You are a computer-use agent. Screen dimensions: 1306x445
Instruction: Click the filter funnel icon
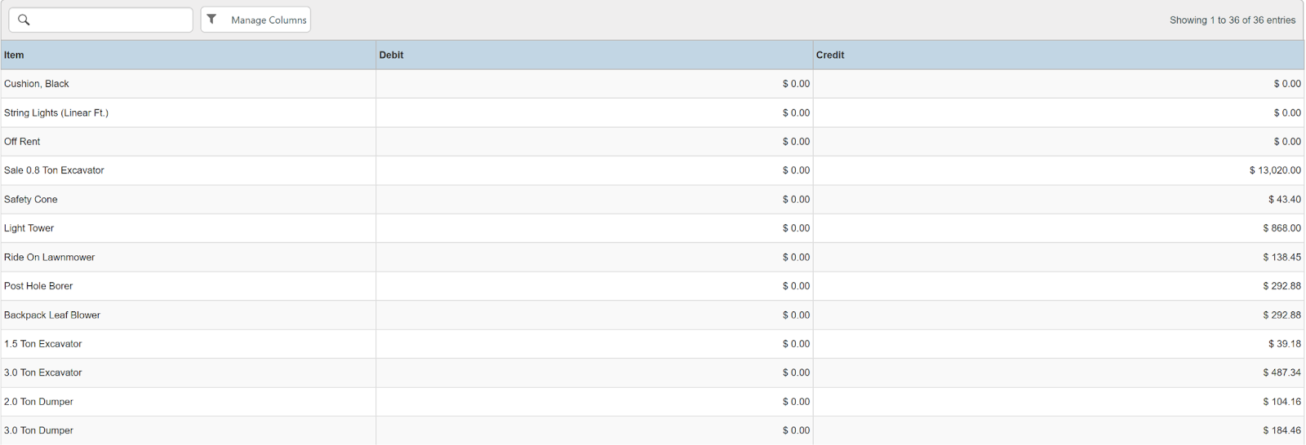pos(212,20)
